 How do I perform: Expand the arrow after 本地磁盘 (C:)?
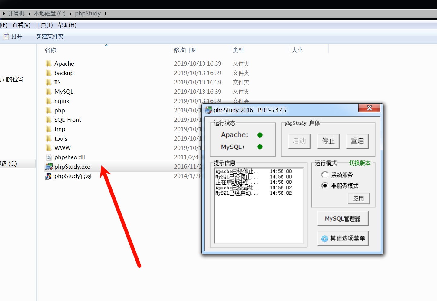point(70,14)
